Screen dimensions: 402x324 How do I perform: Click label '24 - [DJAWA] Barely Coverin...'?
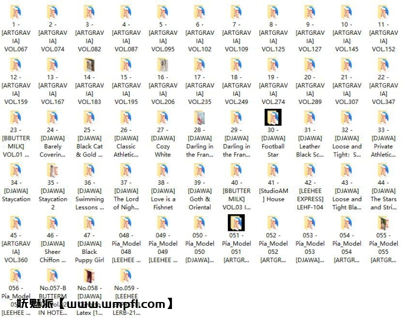pyautogui.click(x=53, y=142)
